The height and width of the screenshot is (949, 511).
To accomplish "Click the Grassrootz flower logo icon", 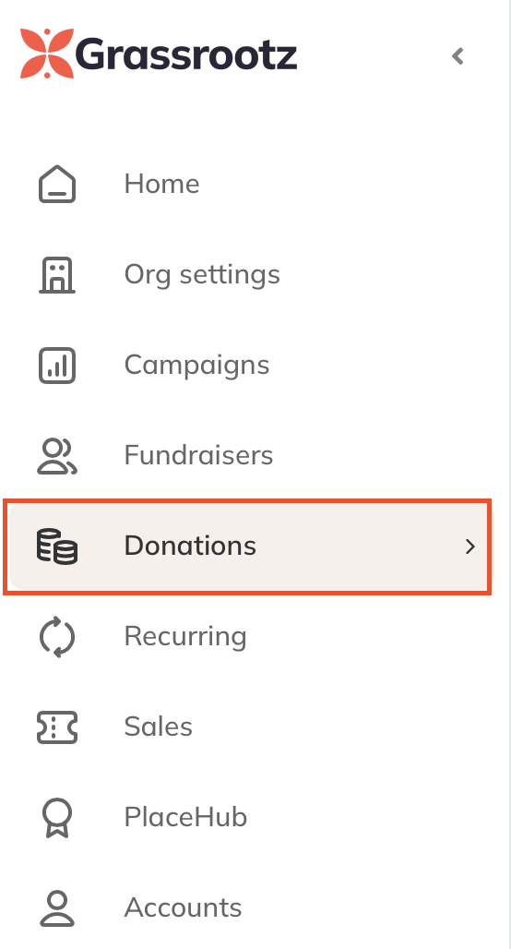I will coord(47,54).
